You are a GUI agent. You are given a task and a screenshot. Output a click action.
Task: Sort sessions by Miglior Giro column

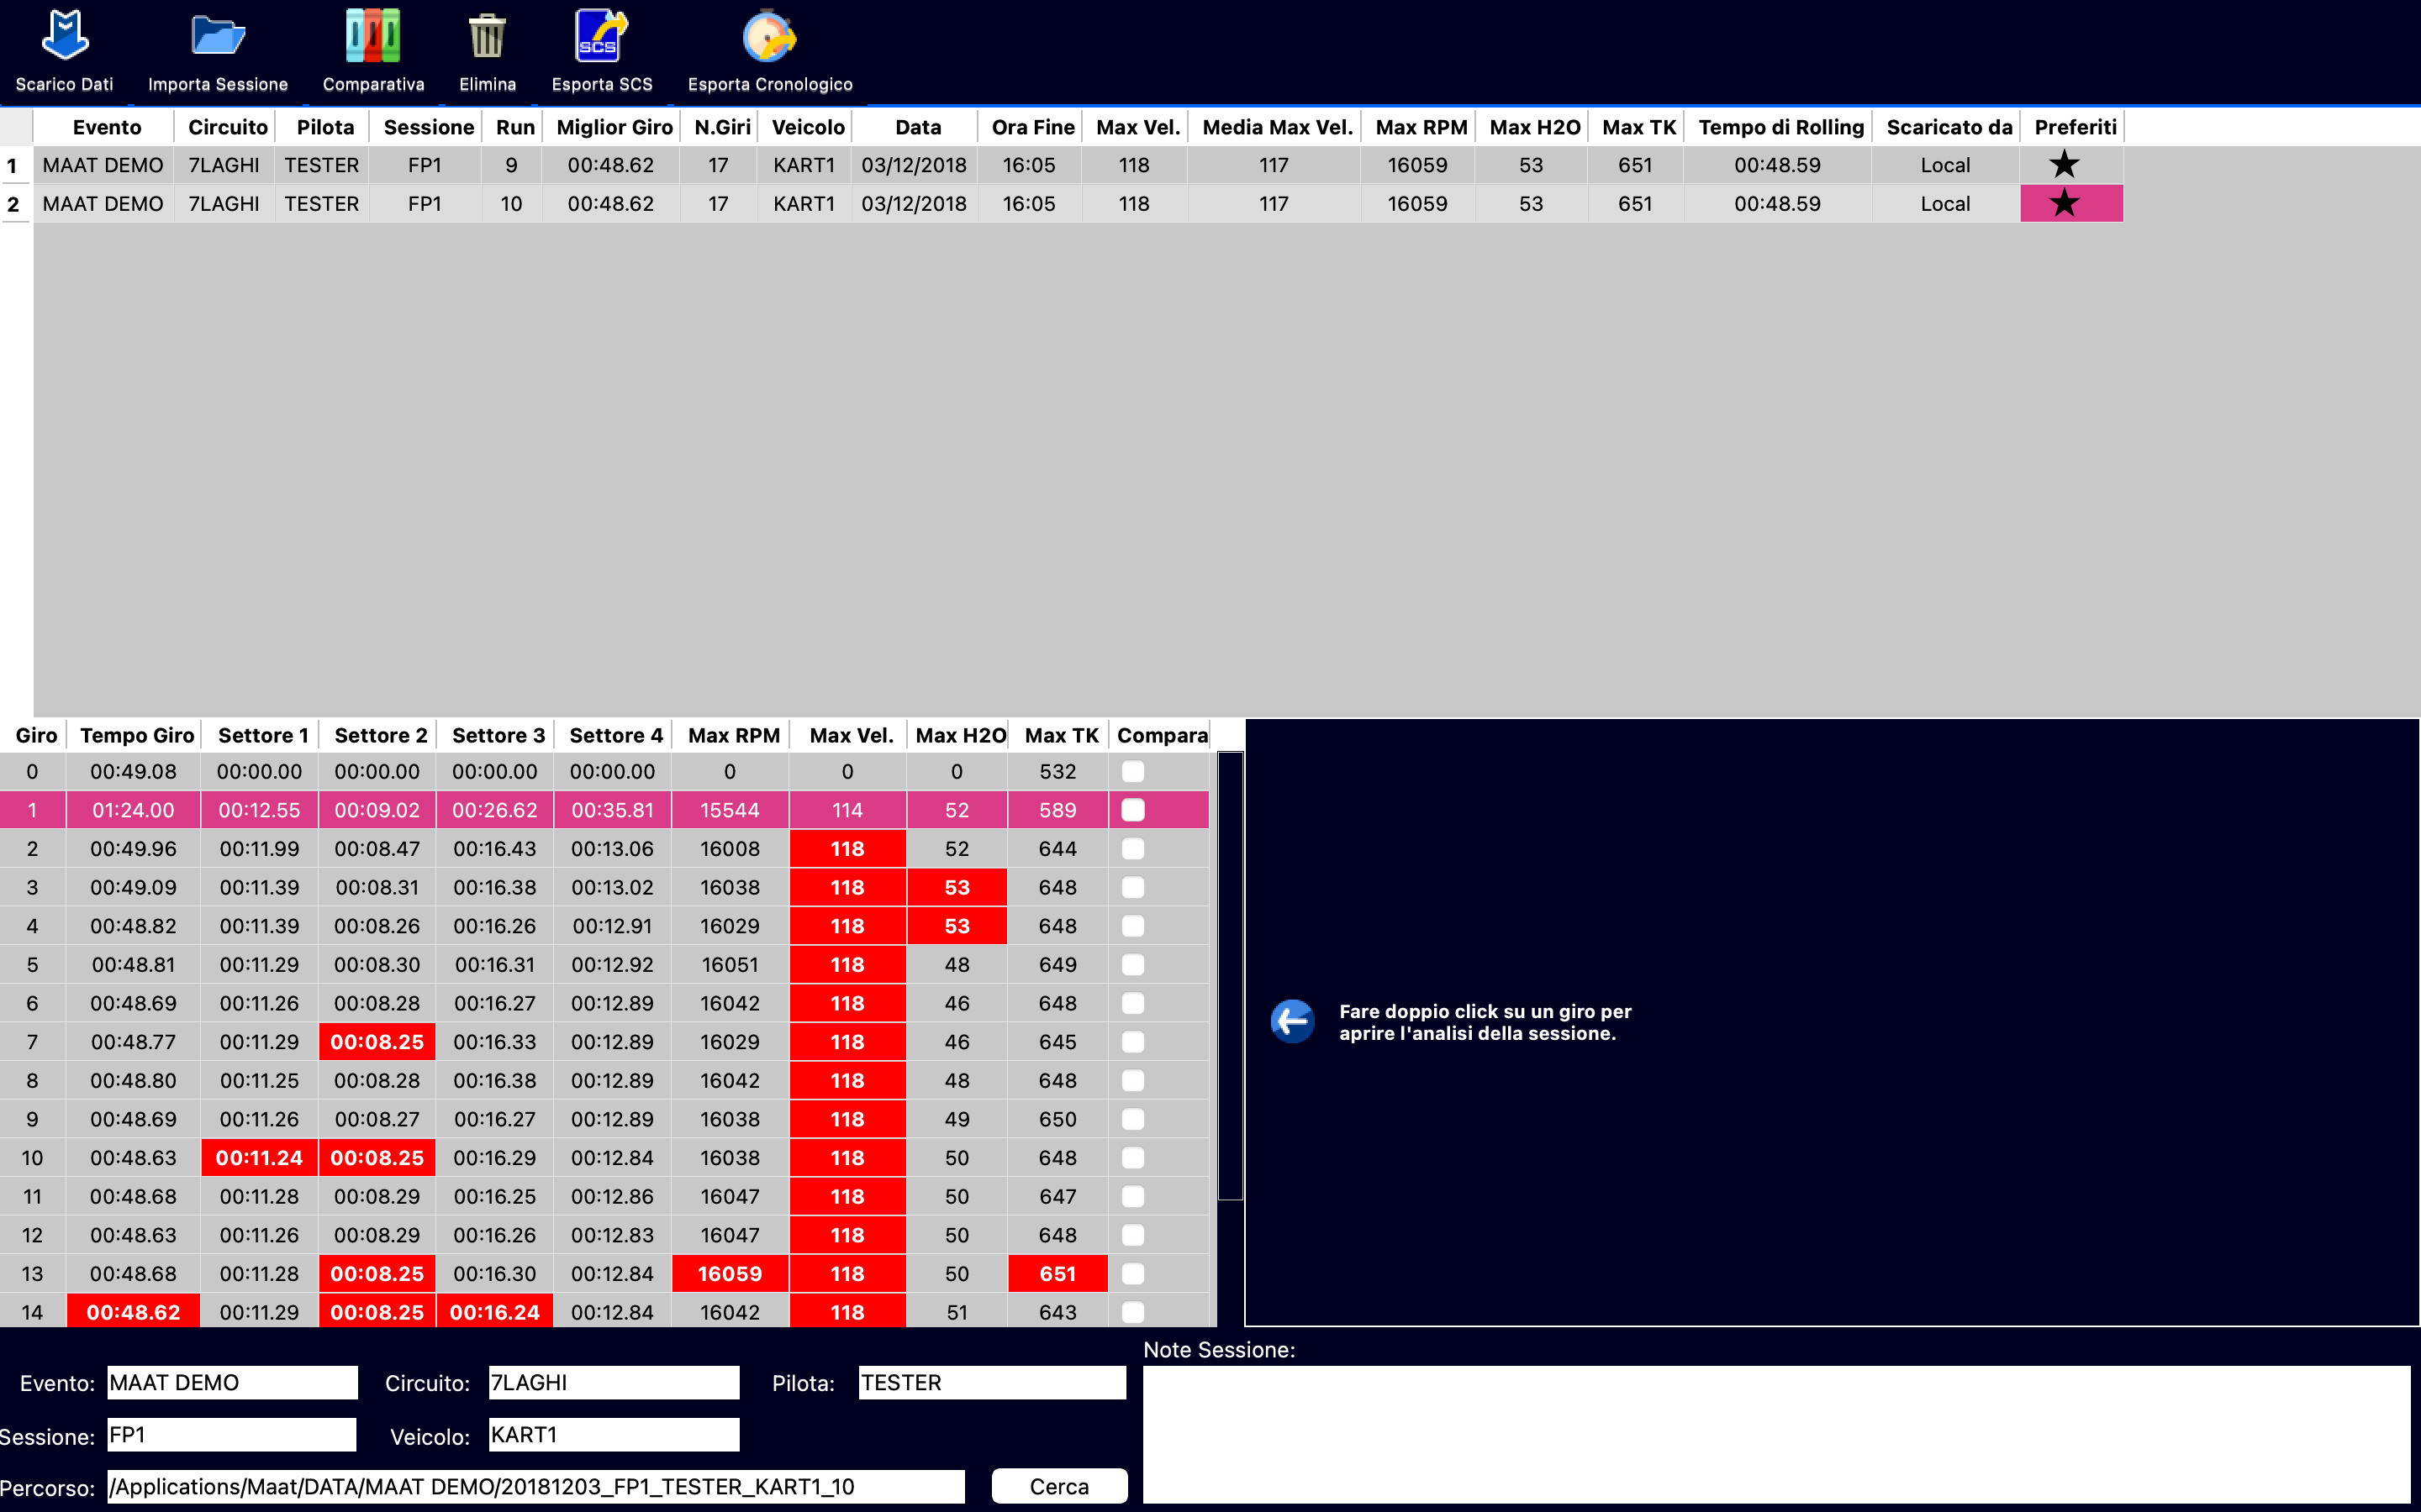pos(614,127)
